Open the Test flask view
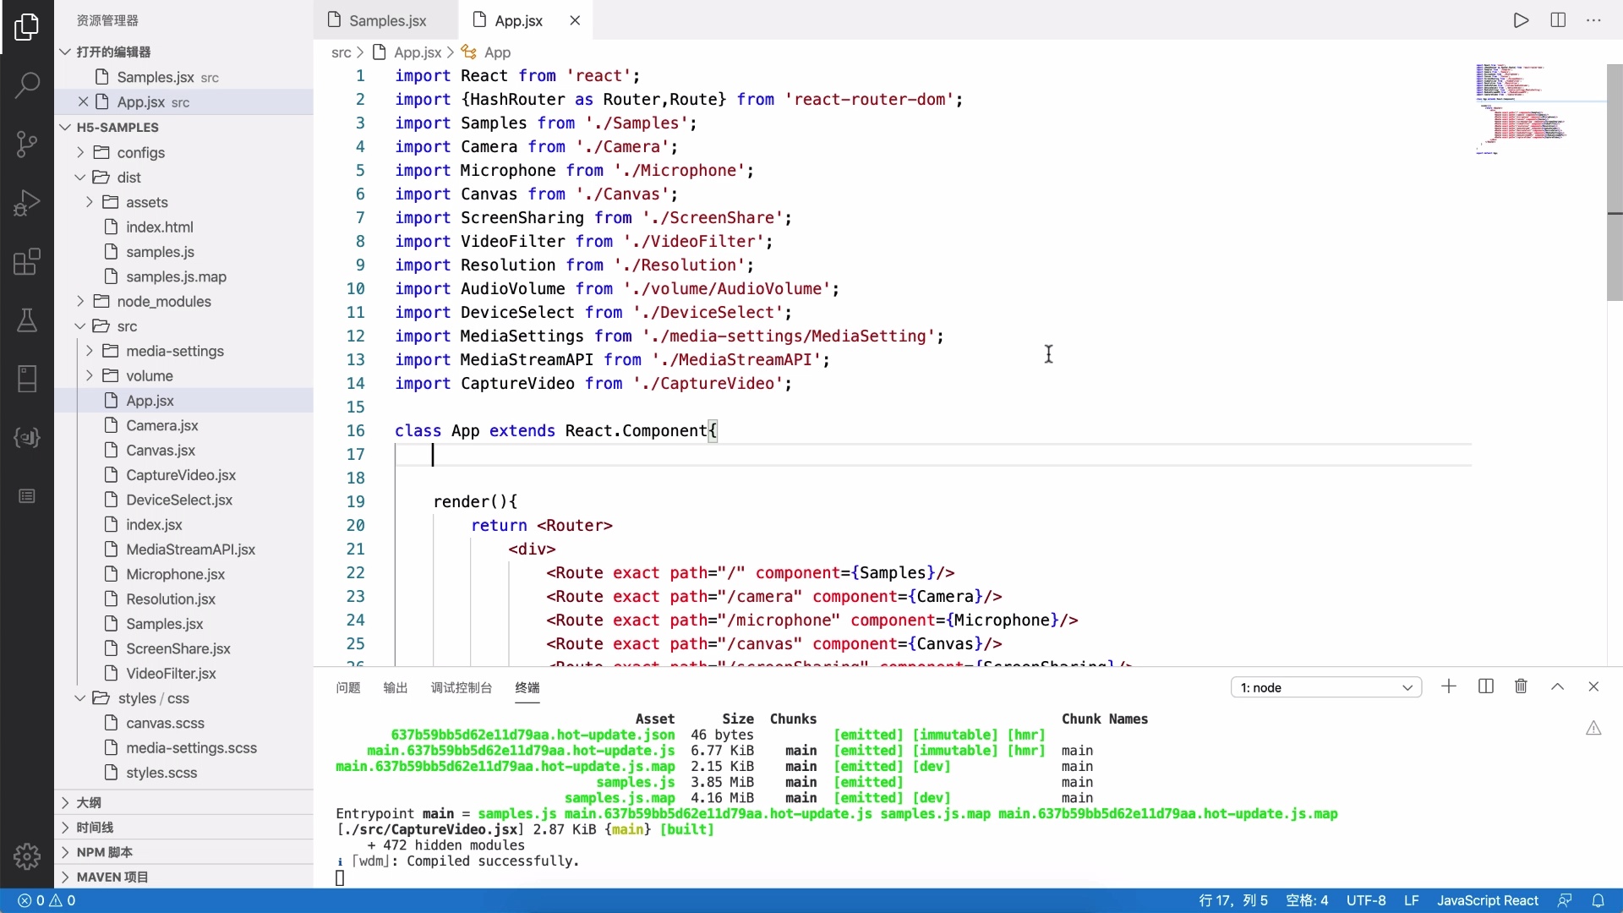The height and width of the screenshot is (913, 1623). [x=27, y=320]
